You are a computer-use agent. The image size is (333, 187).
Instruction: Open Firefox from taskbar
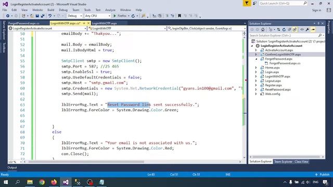point(54,182)
